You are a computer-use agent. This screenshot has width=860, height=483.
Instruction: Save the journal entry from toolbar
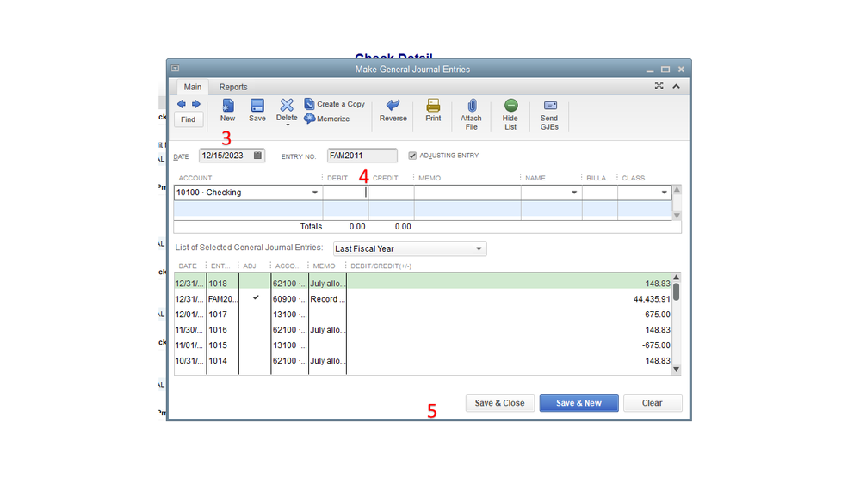pos(257,110)
